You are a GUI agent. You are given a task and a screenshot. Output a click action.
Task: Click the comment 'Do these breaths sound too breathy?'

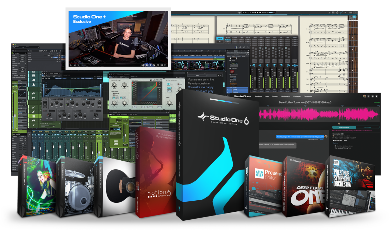point(344,138)
